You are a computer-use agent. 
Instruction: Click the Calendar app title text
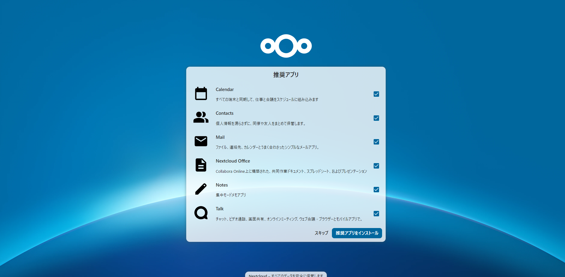click(x=225, y=90)
